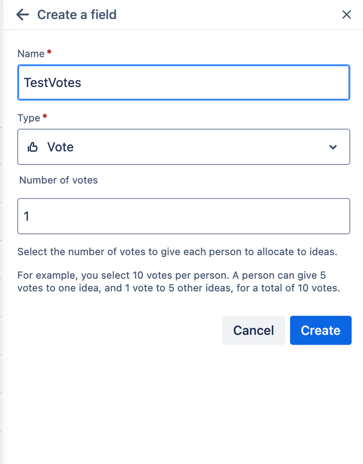Viewport: 363px width, 464px height.
Task: Click inside the Number of votes field
Action: tap(183, 216)
